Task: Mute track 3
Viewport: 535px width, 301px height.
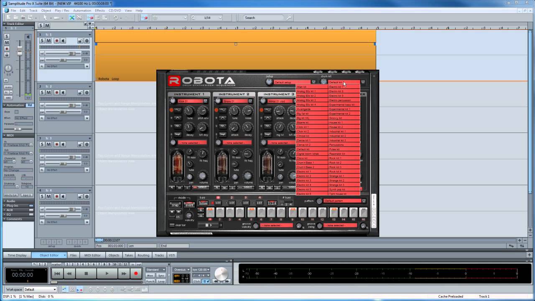Action: [x=48, y=144]
